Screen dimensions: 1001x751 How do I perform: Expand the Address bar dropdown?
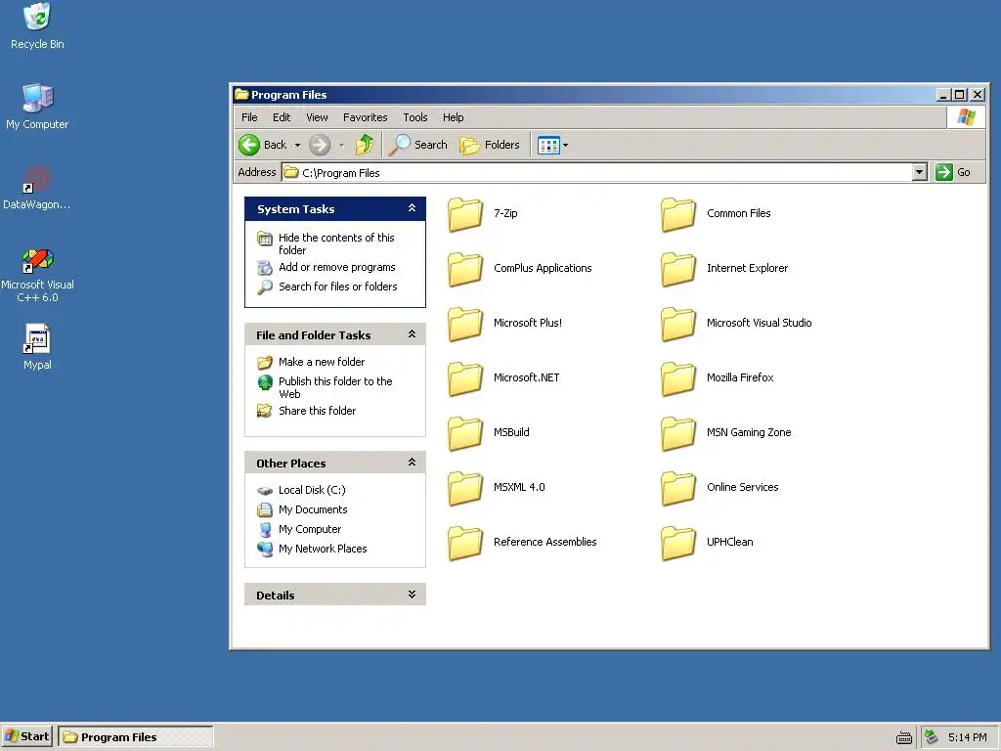[x=919, y=172]
